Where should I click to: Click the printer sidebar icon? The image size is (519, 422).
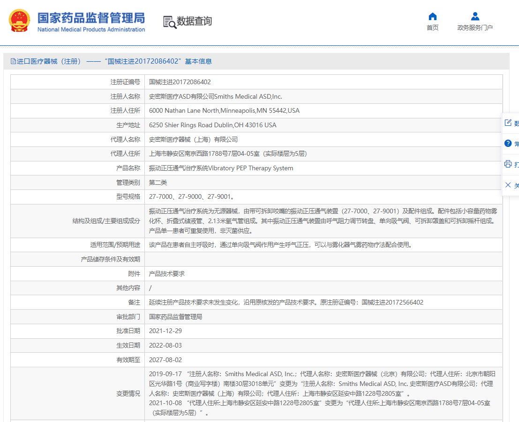(x=508, y=164)
